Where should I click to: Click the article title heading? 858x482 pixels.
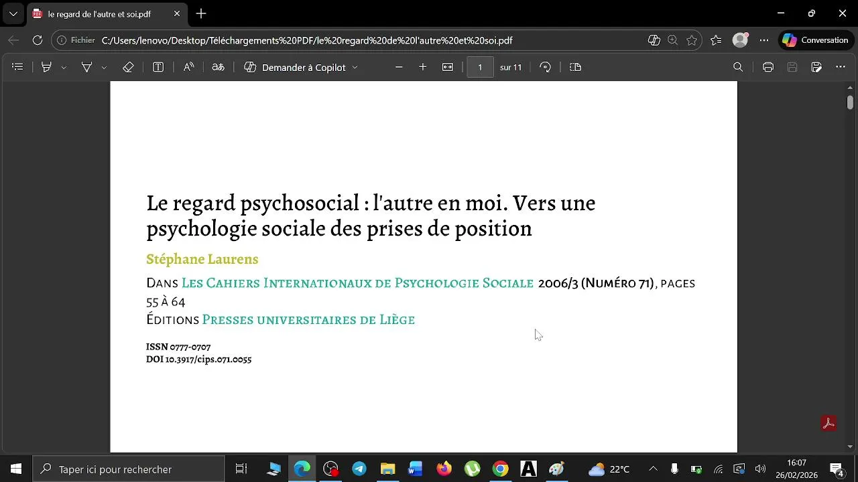[x=371, y=216]
